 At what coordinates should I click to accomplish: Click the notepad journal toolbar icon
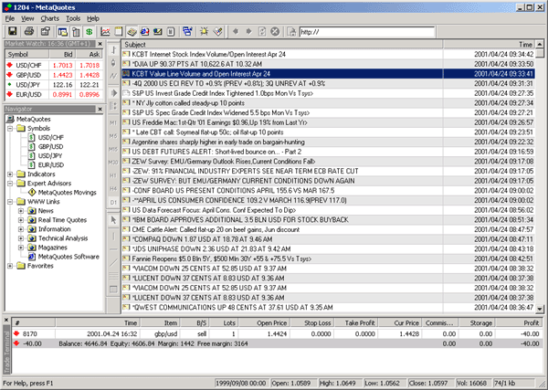click(x=119, y=32)
